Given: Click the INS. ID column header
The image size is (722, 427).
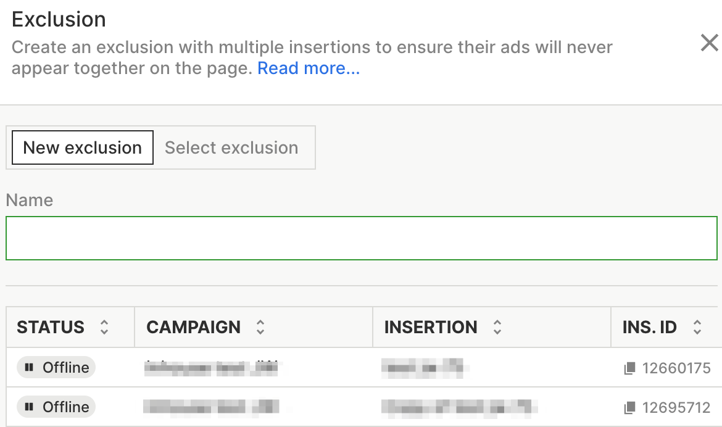Looking at the screenshot, I should [649, 327].
